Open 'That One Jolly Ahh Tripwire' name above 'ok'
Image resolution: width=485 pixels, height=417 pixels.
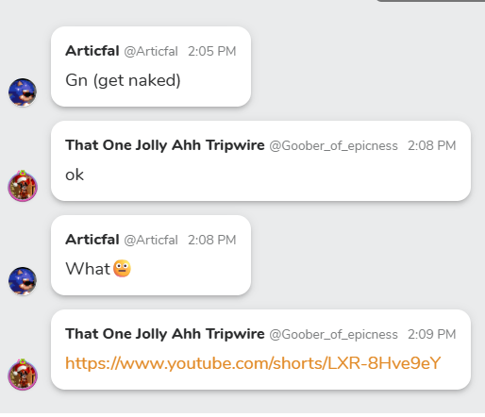tap(165, 145)
